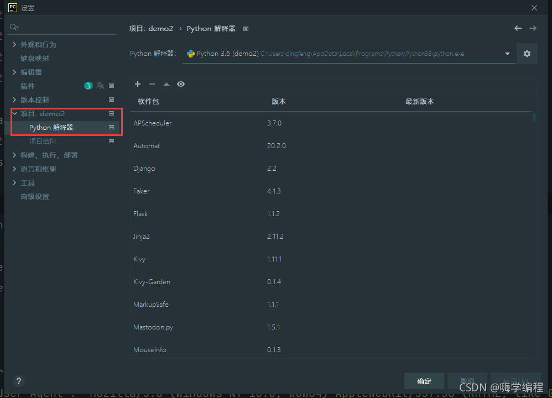Click the back navigation arrow
The height and width of the screenshot is (398, 552).
click(518, 28)
